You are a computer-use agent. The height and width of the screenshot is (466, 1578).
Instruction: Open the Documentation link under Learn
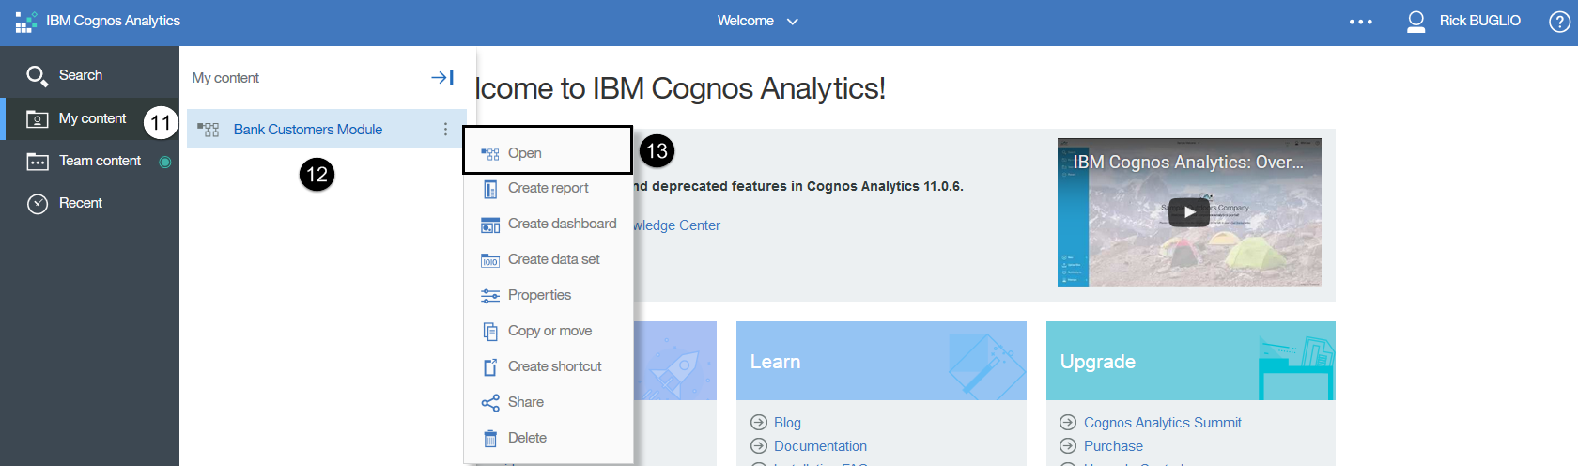point(820,446)
